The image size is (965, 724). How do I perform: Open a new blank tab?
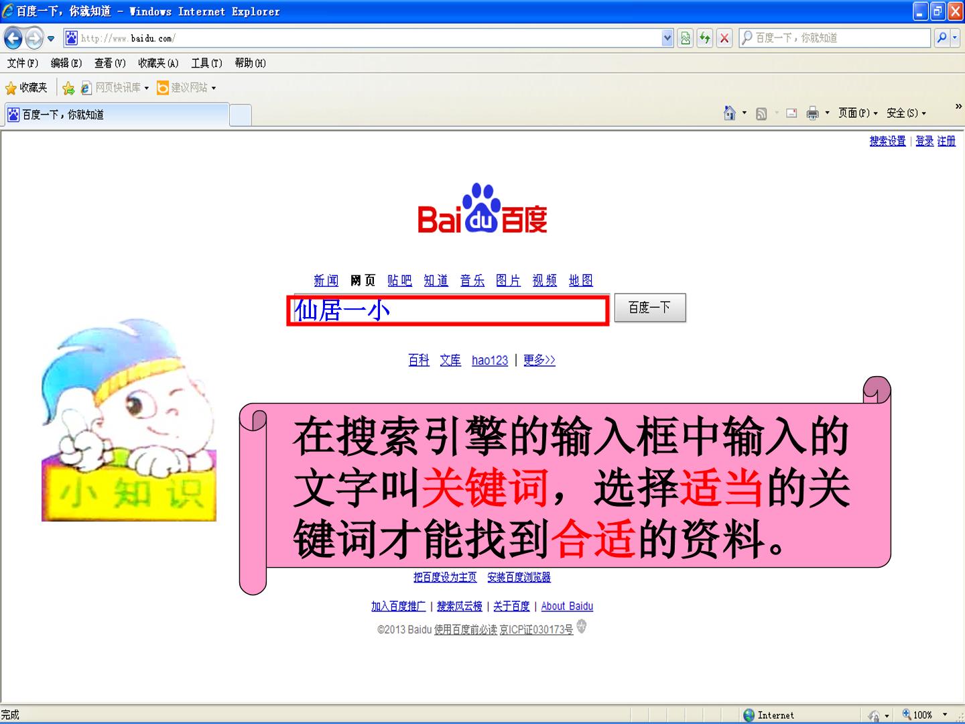[241, 115]
